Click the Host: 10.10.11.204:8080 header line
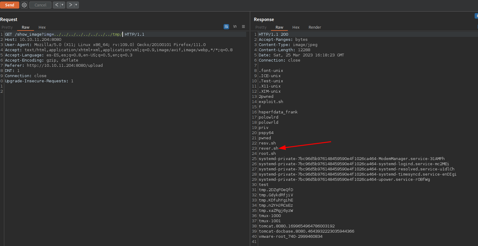This screenshot has height=246, width=478. [33, 40]
